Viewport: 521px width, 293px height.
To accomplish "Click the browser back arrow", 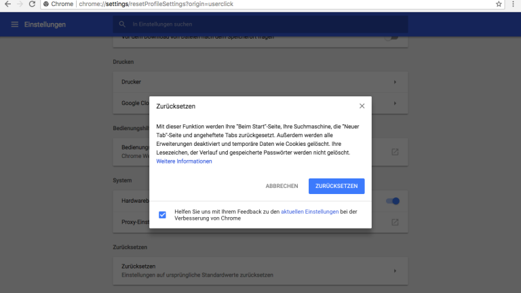I will tap(6, 4).
